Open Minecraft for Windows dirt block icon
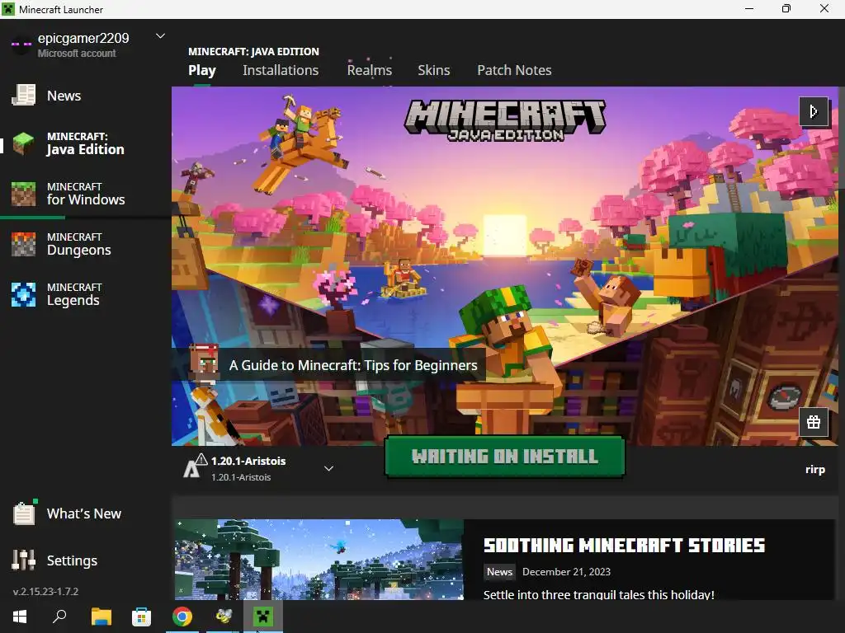Image resolution: width=845 pixels, height=633 pixels. [24, 194]
